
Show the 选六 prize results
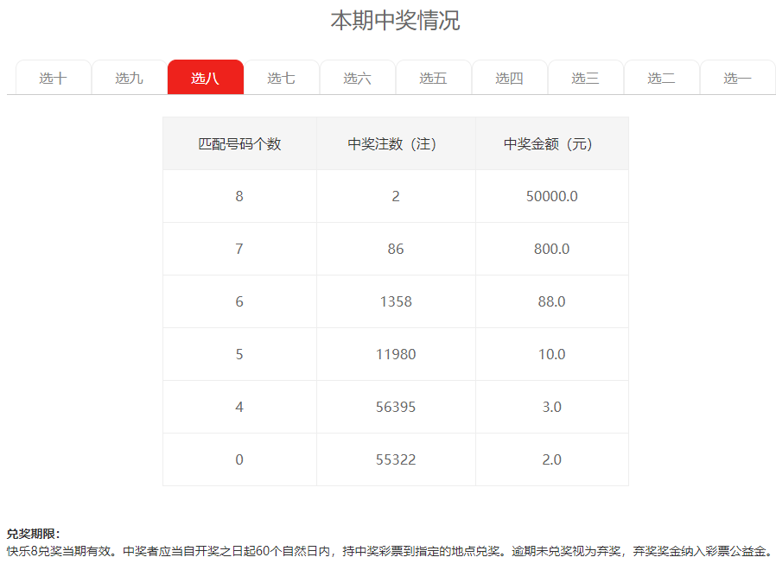click(358, 78)
